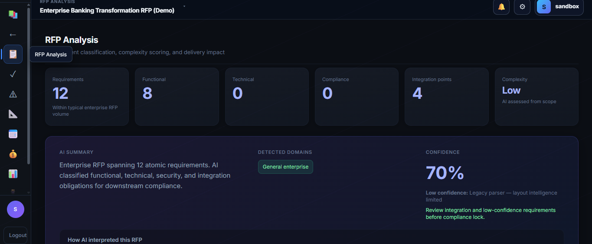Click the AI SUMMARY label

pyautogui.click(x=76, y=152)
